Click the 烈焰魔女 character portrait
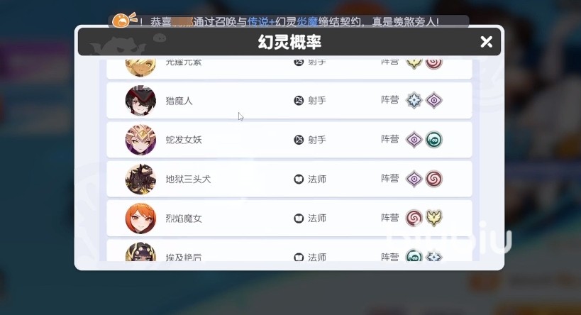This screenshot has height=315, width=581. (140, 219)
